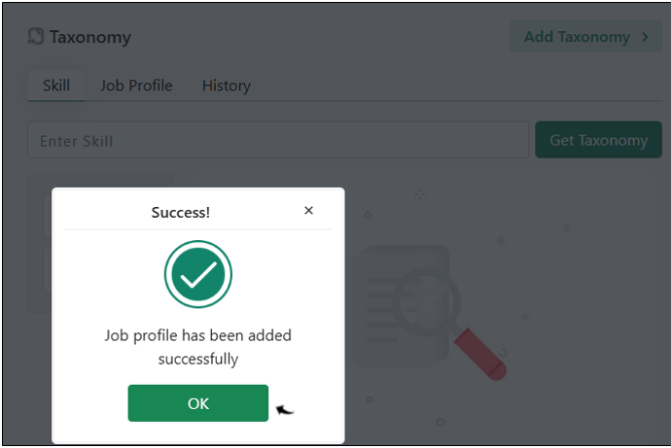Click the green checkmark success icon
The image size is (671, 448).
198,274
